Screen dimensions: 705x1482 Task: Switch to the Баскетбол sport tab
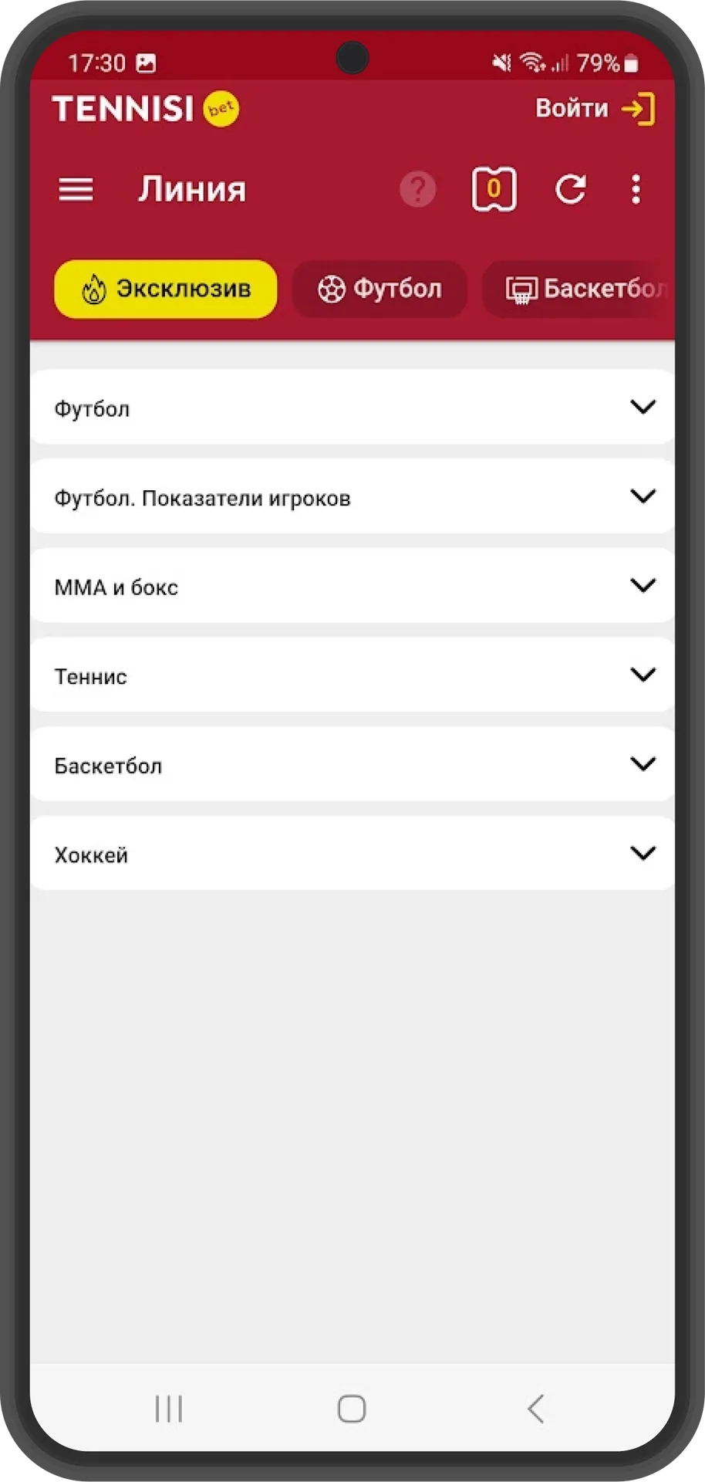579,289
